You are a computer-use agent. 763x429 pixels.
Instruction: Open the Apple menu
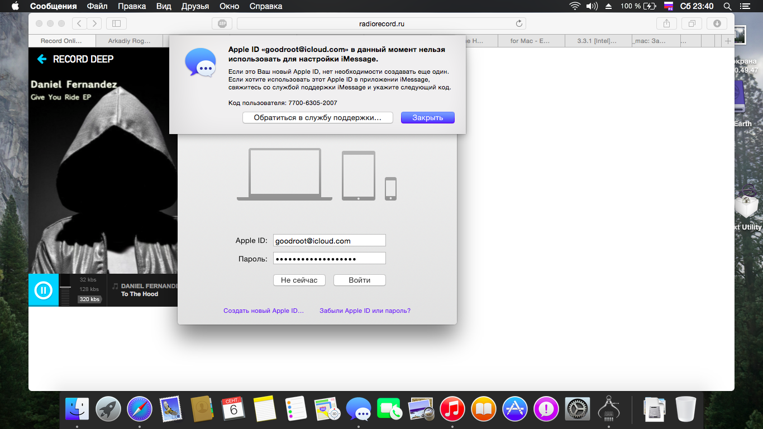tap(15, 6)
